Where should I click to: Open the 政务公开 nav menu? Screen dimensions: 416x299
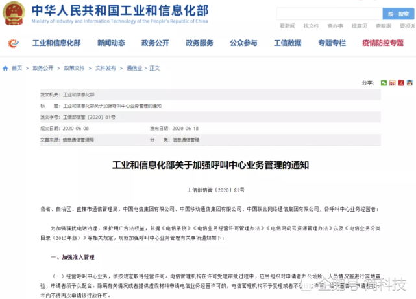155,43
